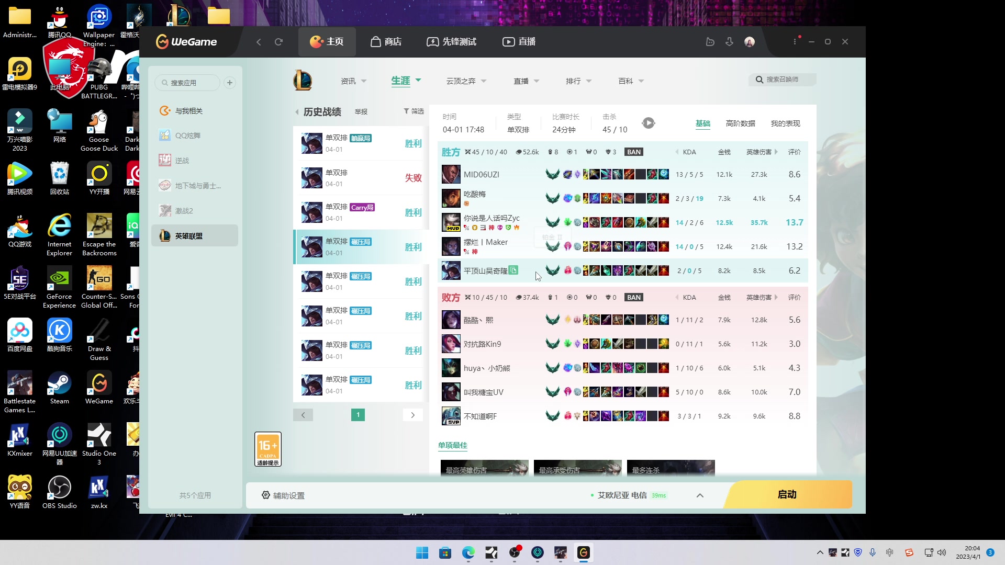Screen dimensions: 1005x565
Task: Switch to 高阶数据 tab
Action: tap(740, 123)
